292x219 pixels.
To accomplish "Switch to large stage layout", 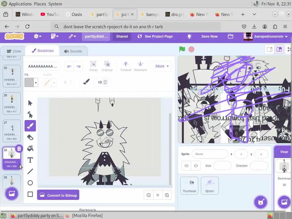I will coord(279,49).
